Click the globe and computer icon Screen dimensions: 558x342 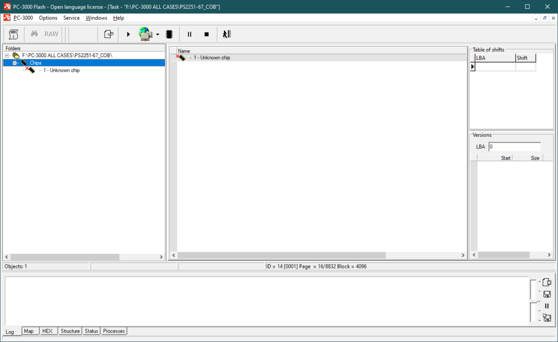point(145,34)
